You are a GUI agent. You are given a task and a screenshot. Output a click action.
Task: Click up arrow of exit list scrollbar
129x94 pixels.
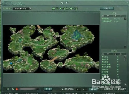(125, 19)
